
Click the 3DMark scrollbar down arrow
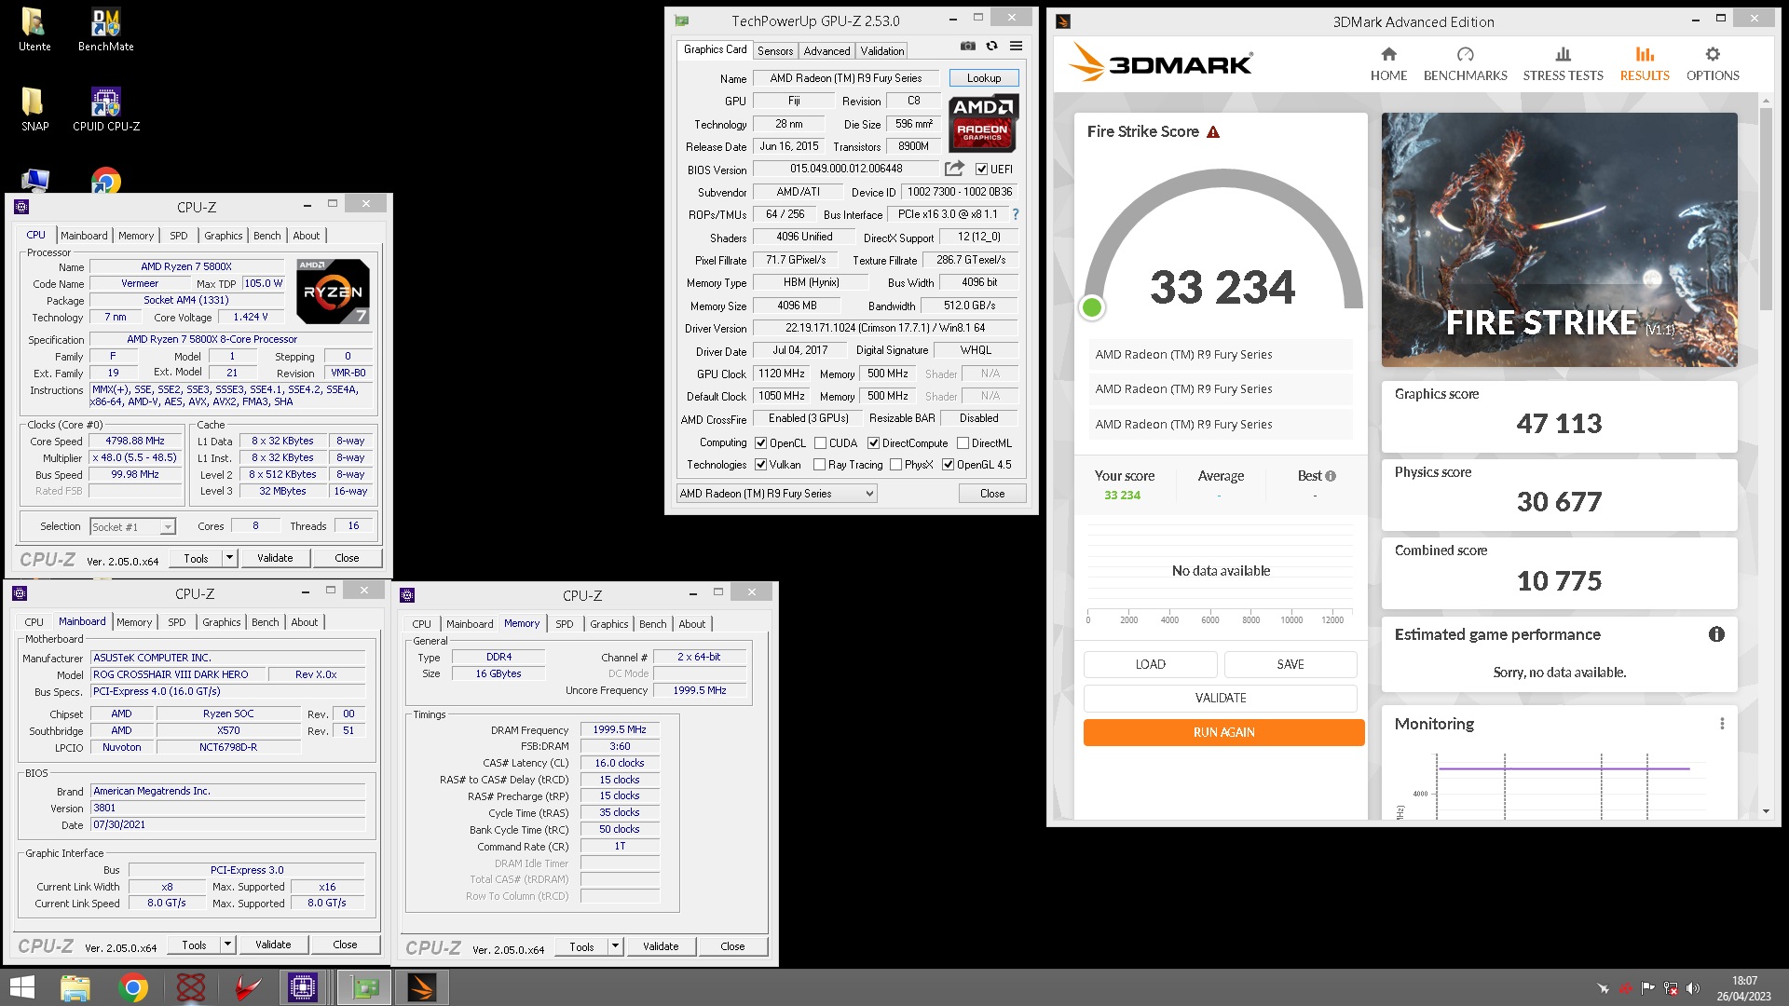[x=1766, y=811]
